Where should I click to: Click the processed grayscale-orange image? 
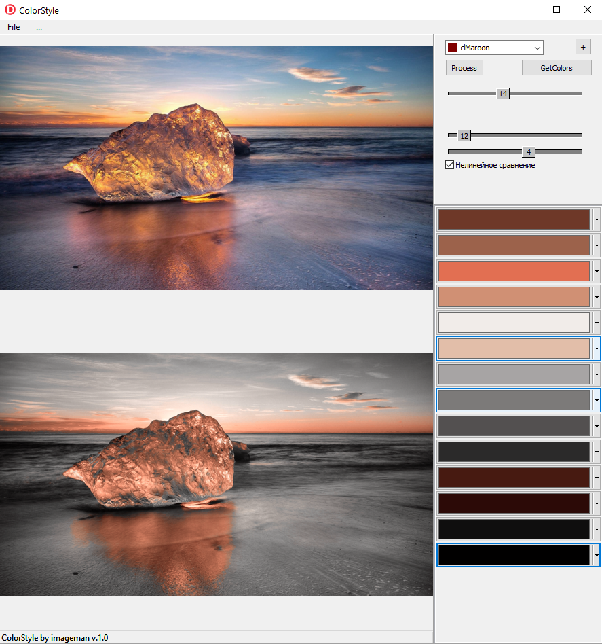217,474
